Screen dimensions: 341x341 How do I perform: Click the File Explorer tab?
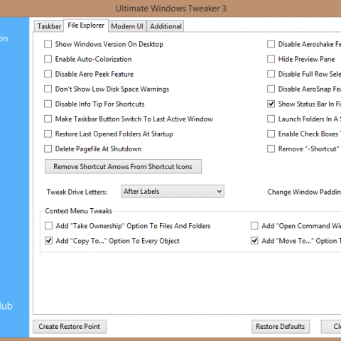coord(86,26)
